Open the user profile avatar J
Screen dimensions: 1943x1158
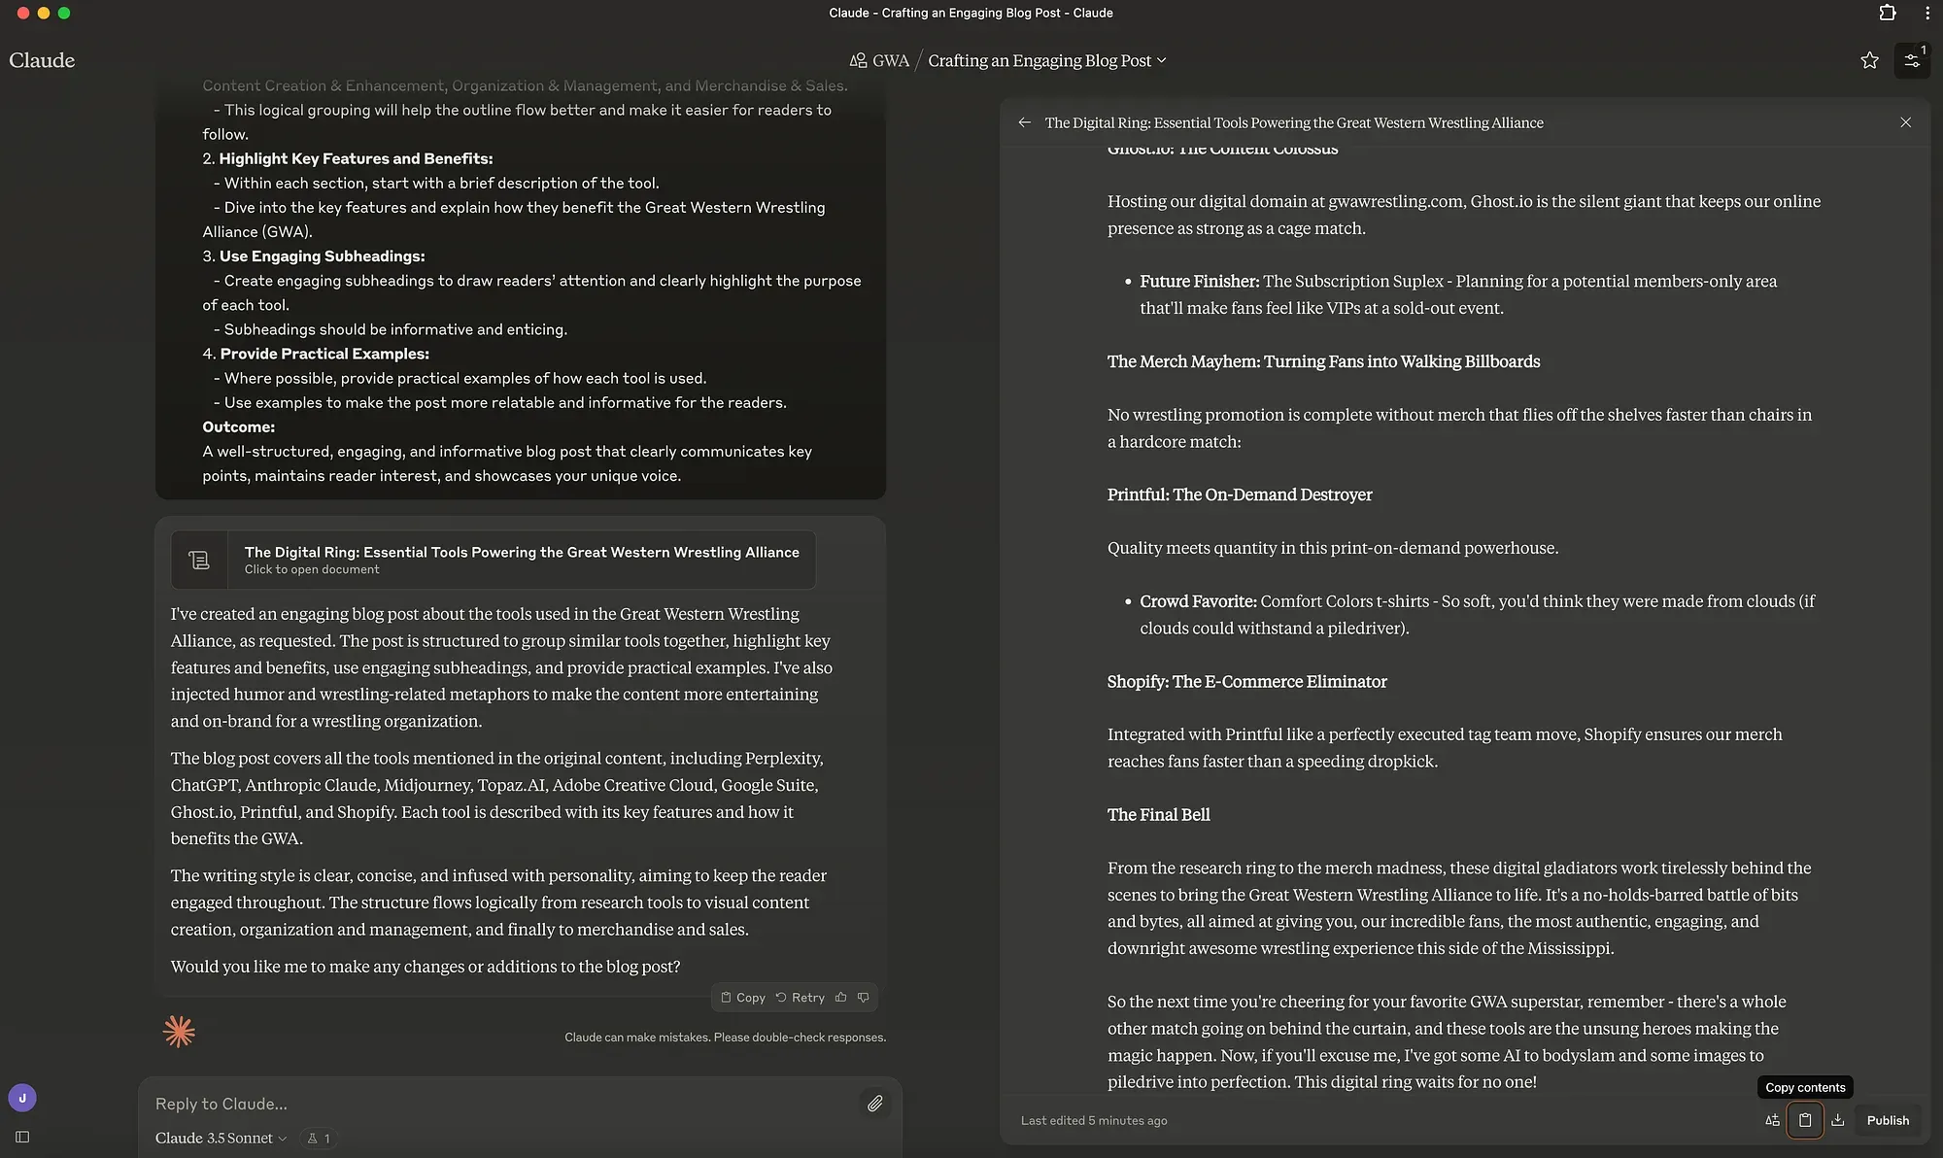[x=22, y=1098]
